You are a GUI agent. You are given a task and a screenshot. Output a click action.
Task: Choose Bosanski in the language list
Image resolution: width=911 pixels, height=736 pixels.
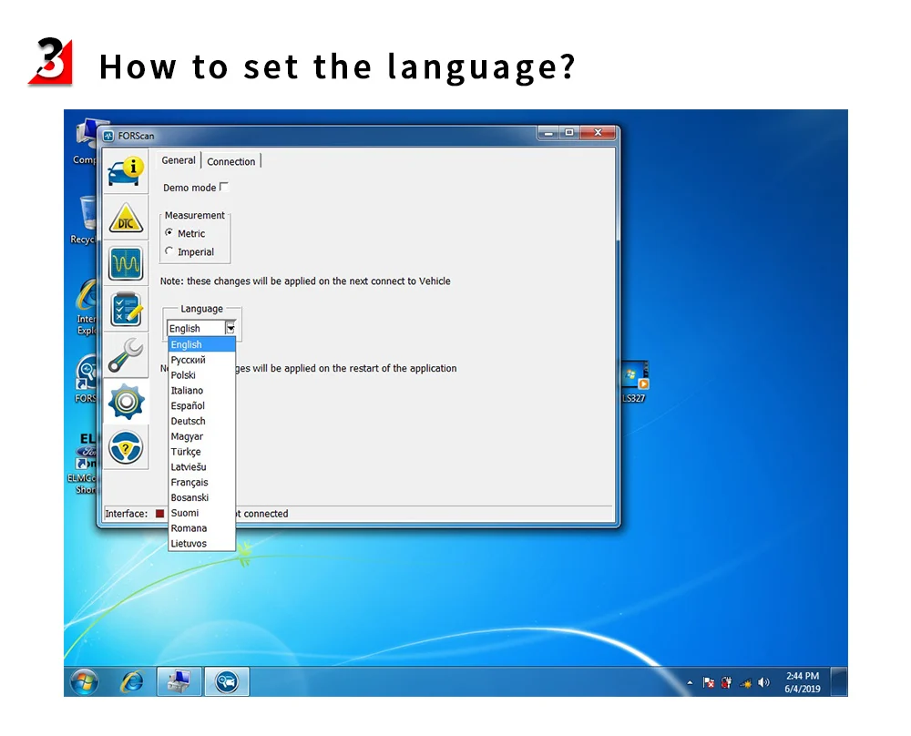(x=201, y=497)
